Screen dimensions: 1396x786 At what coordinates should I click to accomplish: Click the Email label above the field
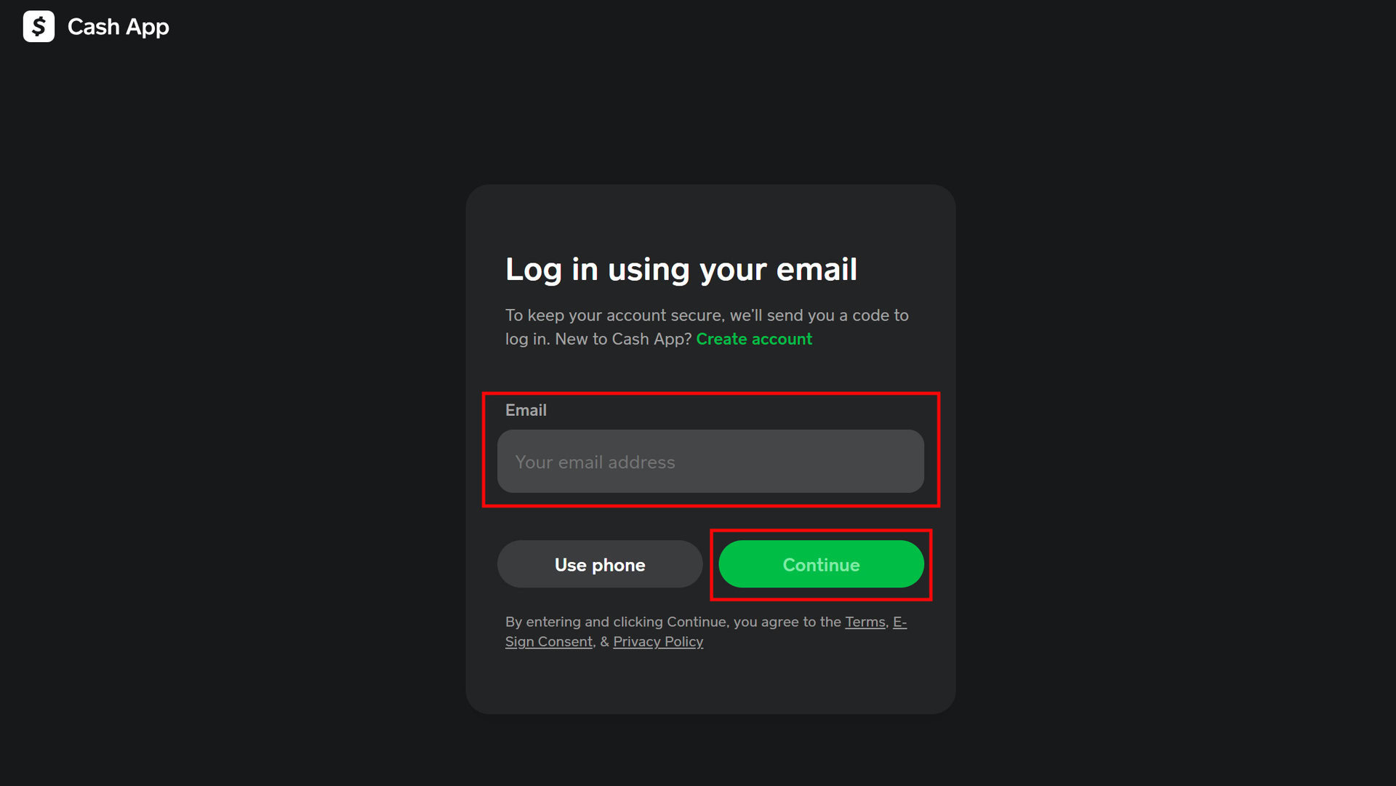[526, 411]
